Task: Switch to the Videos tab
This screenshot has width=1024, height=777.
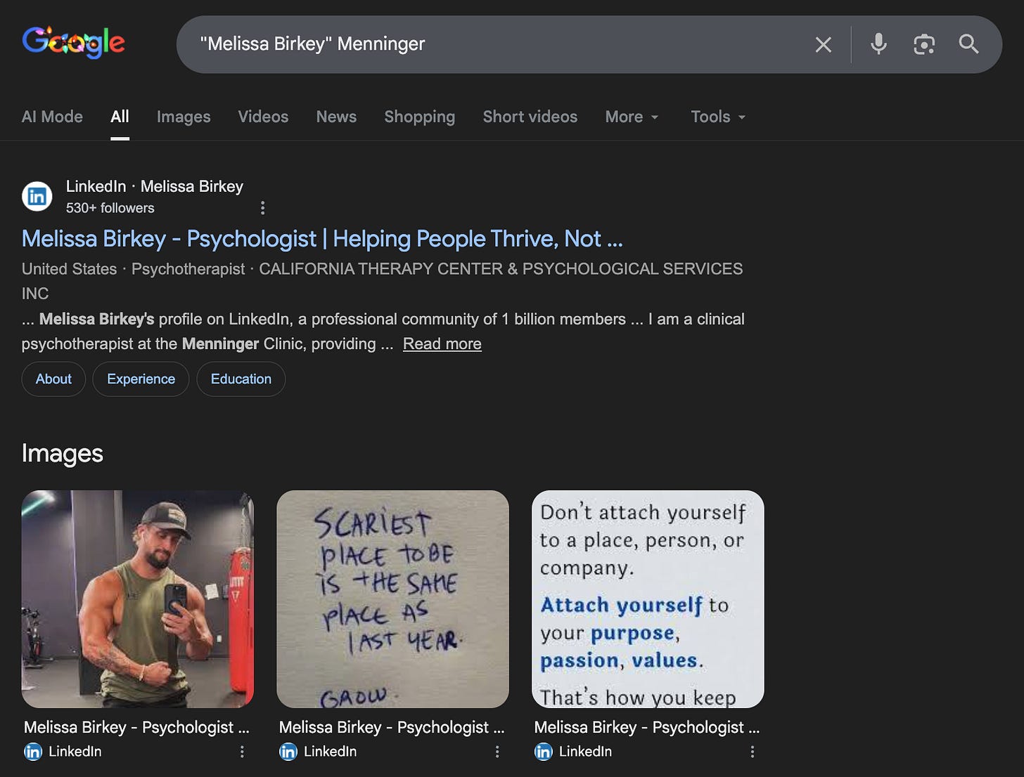Action: point(263,117)
